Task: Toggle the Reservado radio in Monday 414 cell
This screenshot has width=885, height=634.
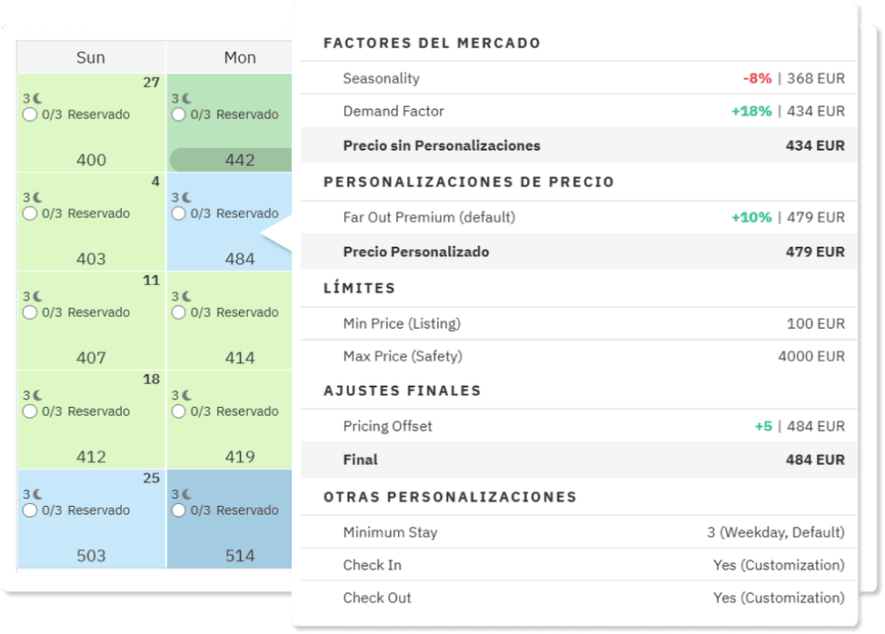Action: (179, 312)
